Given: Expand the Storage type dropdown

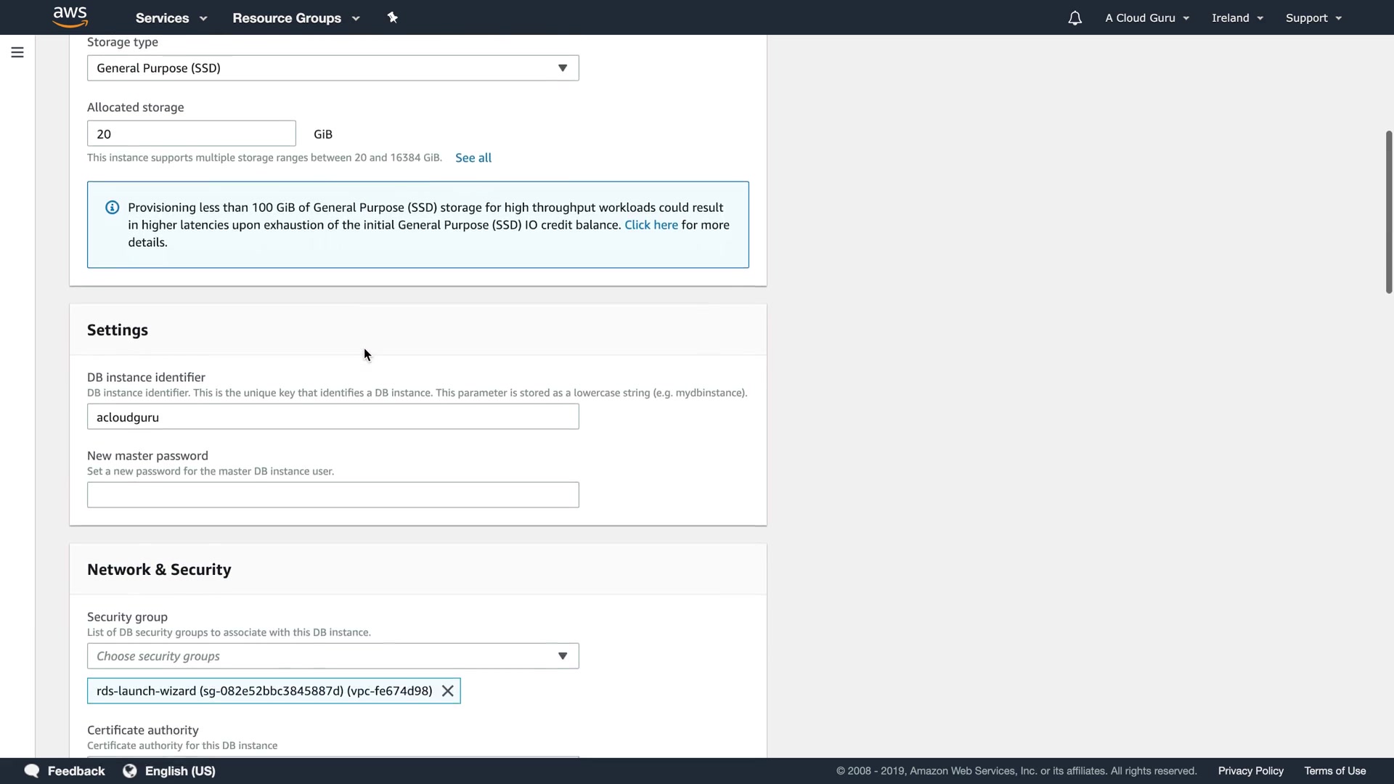Looking at the screenshot, I should [x=333, y=68].
